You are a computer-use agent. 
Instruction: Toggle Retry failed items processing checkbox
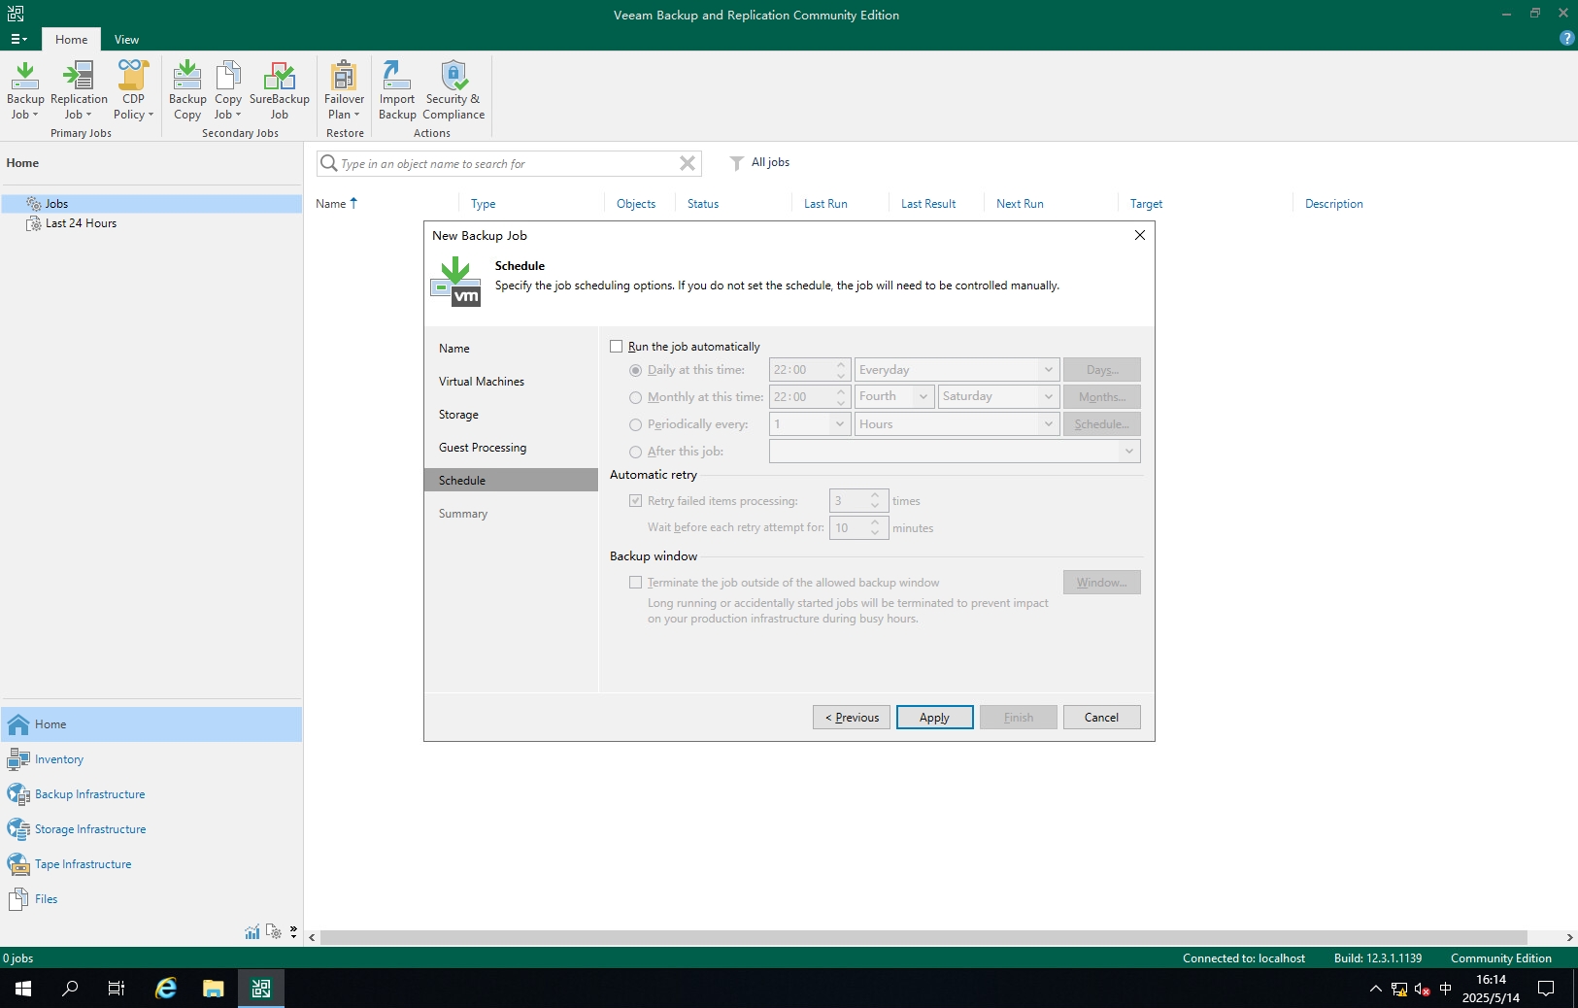point(636,501)
